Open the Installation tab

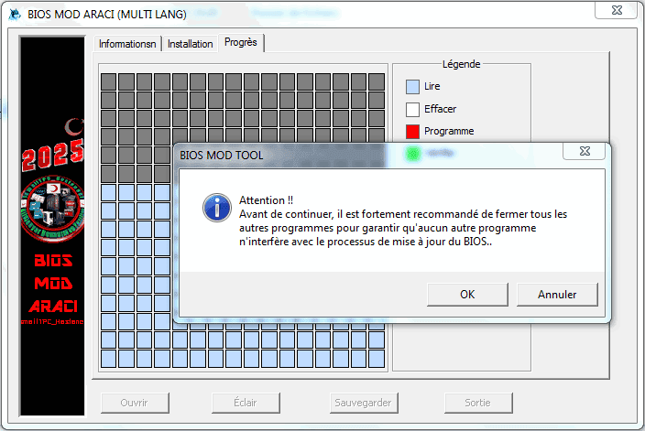click(x=191, y=44)
